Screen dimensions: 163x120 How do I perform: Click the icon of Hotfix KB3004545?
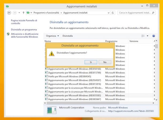pos(46,76)
